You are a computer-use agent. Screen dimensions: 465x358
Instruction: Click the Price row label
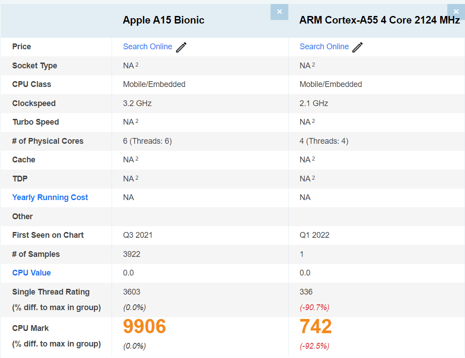click(x=22, y=47)
